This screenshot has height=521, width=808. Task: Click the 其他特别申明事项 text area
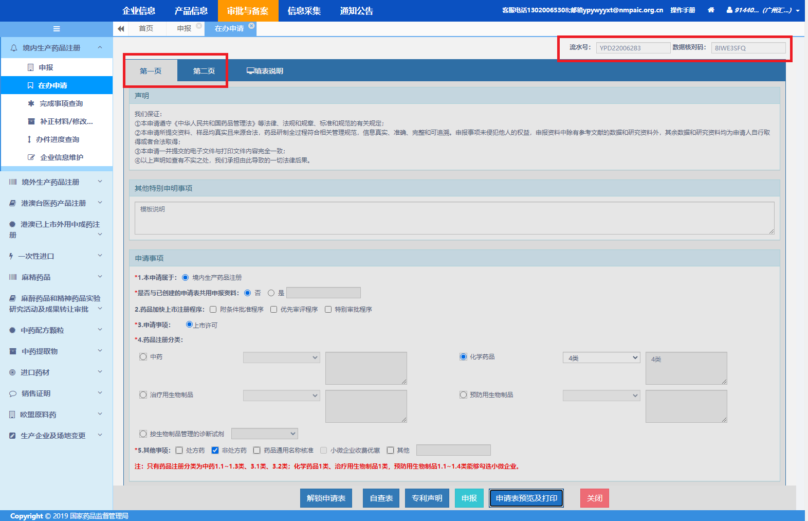[x=454, y=218]
